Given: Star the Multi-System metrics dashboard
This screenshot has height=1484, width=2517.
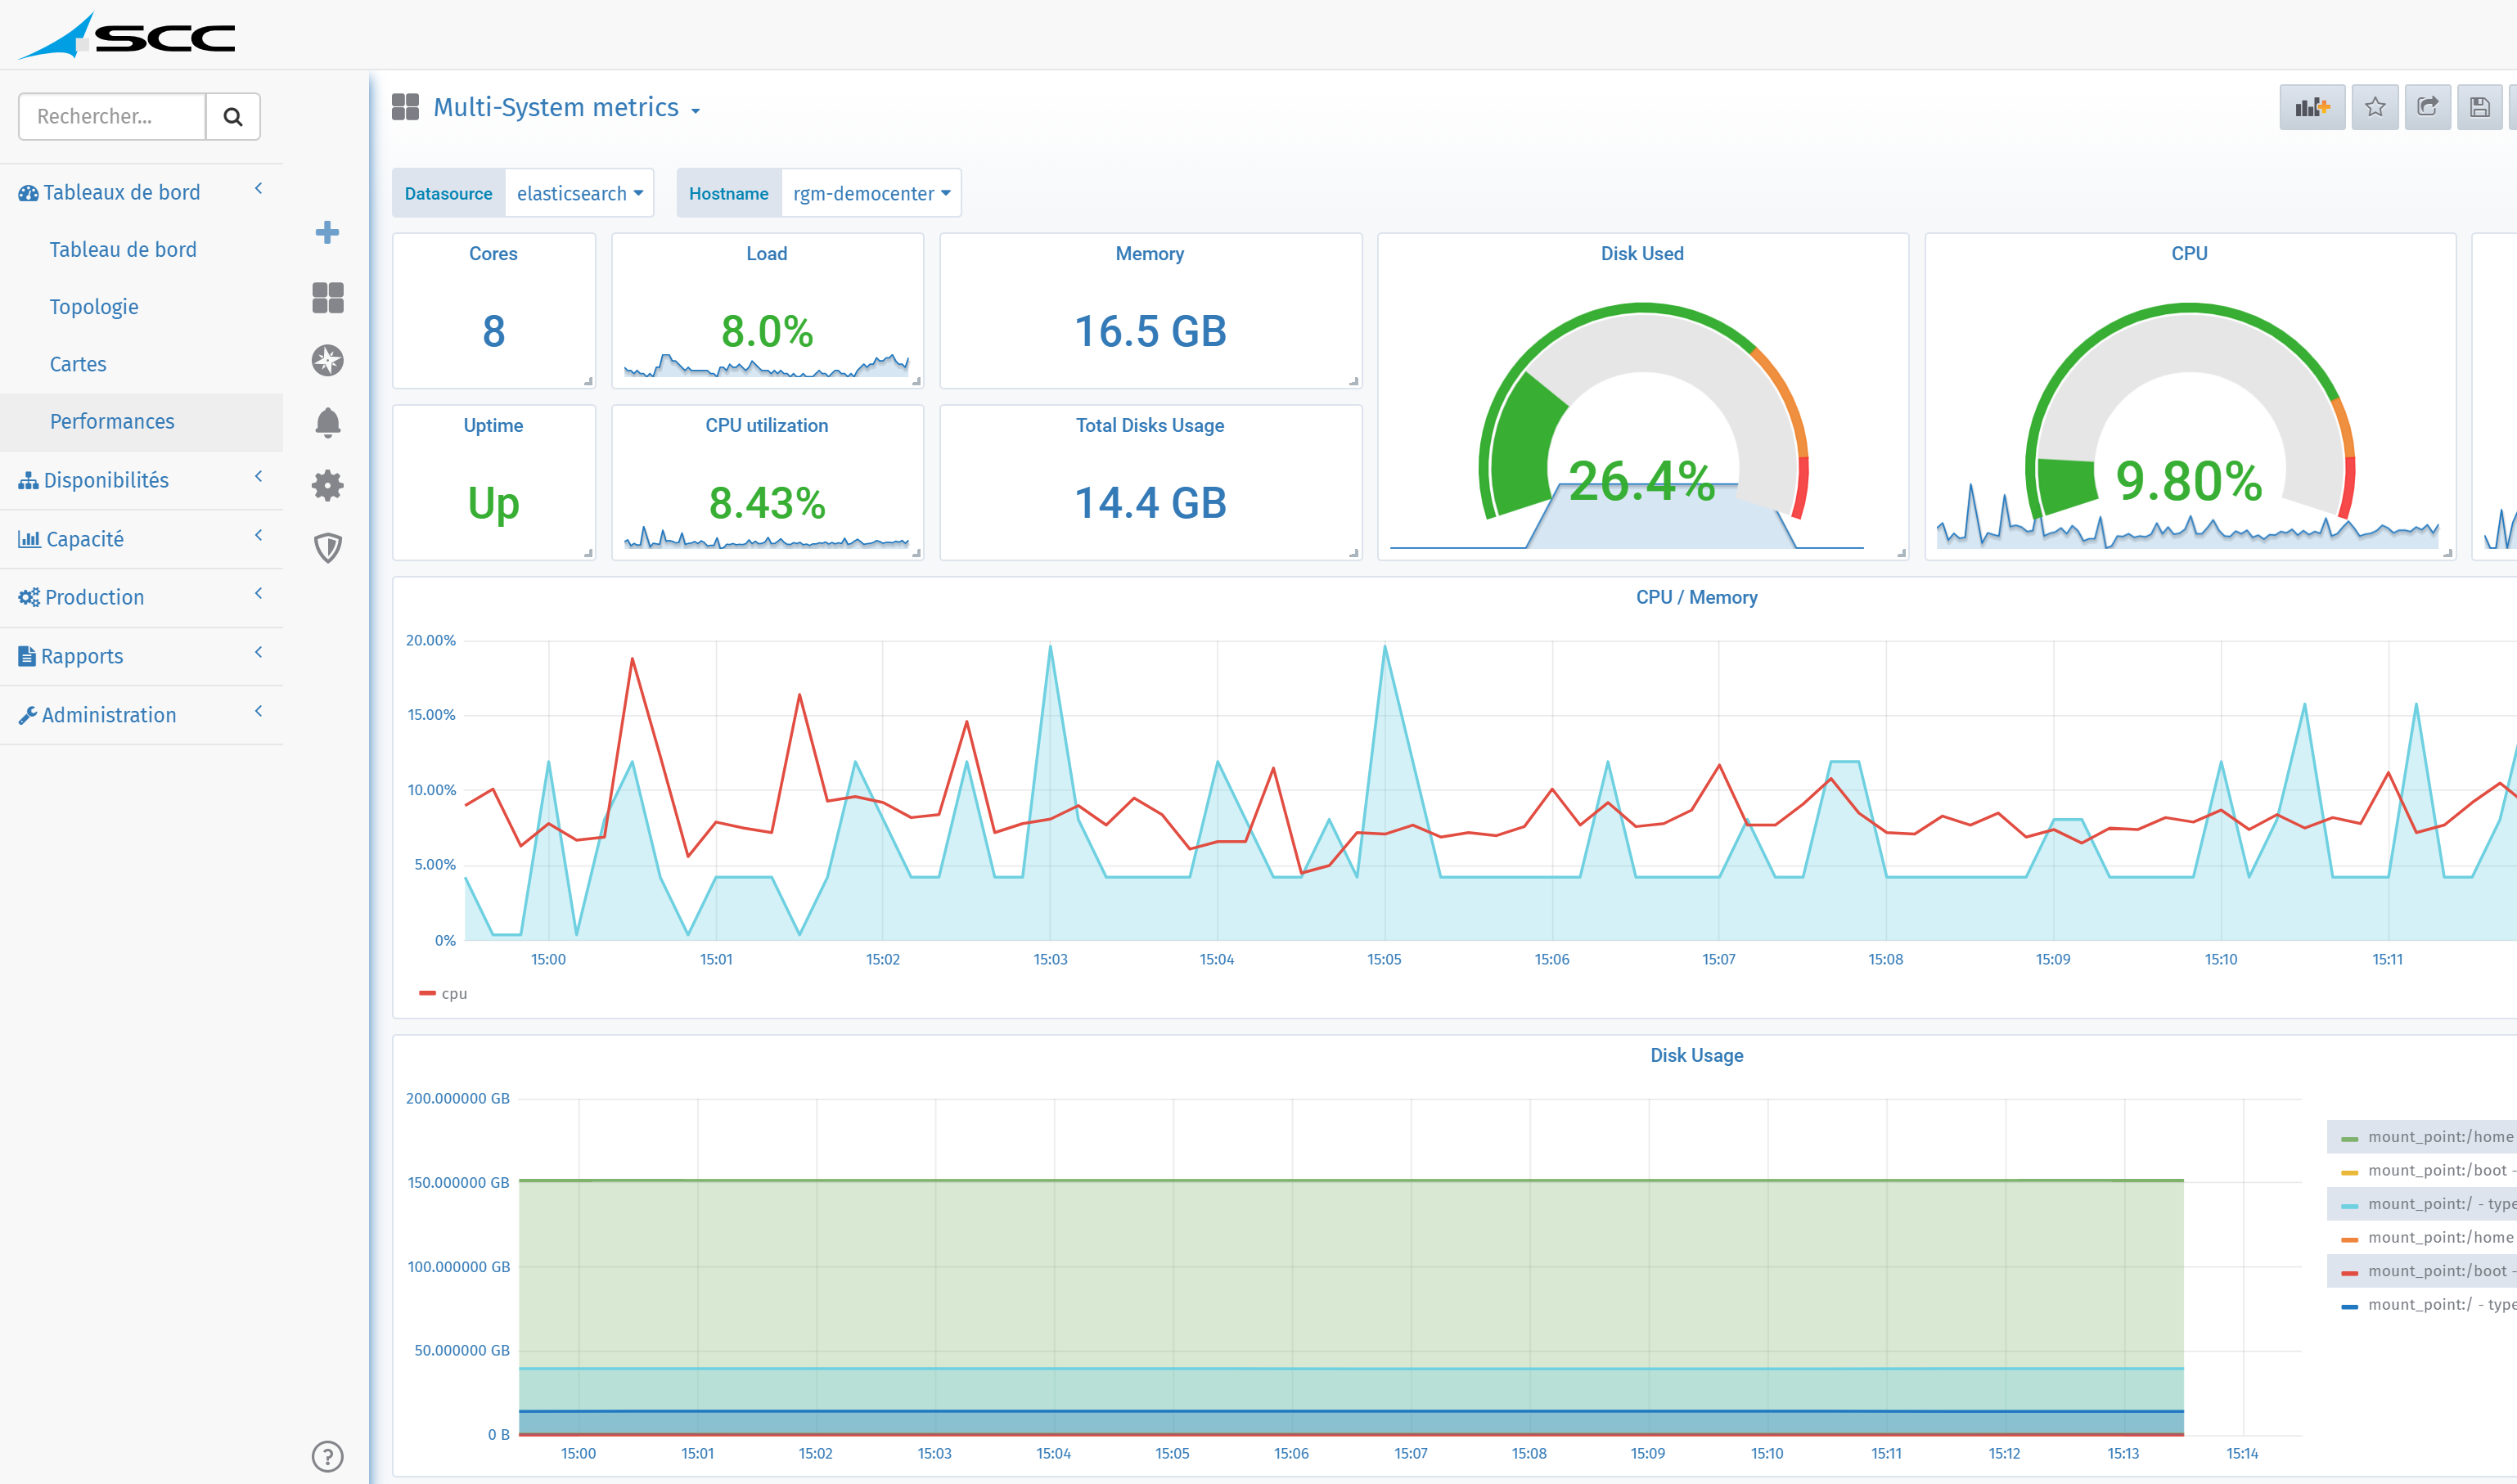Looking at the screenshot, I should [2375, 107].
